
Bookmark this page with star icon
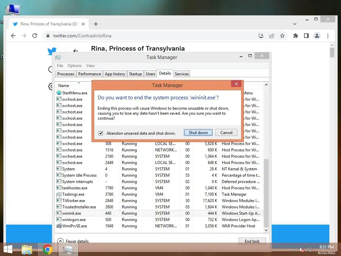pos(282,36)
